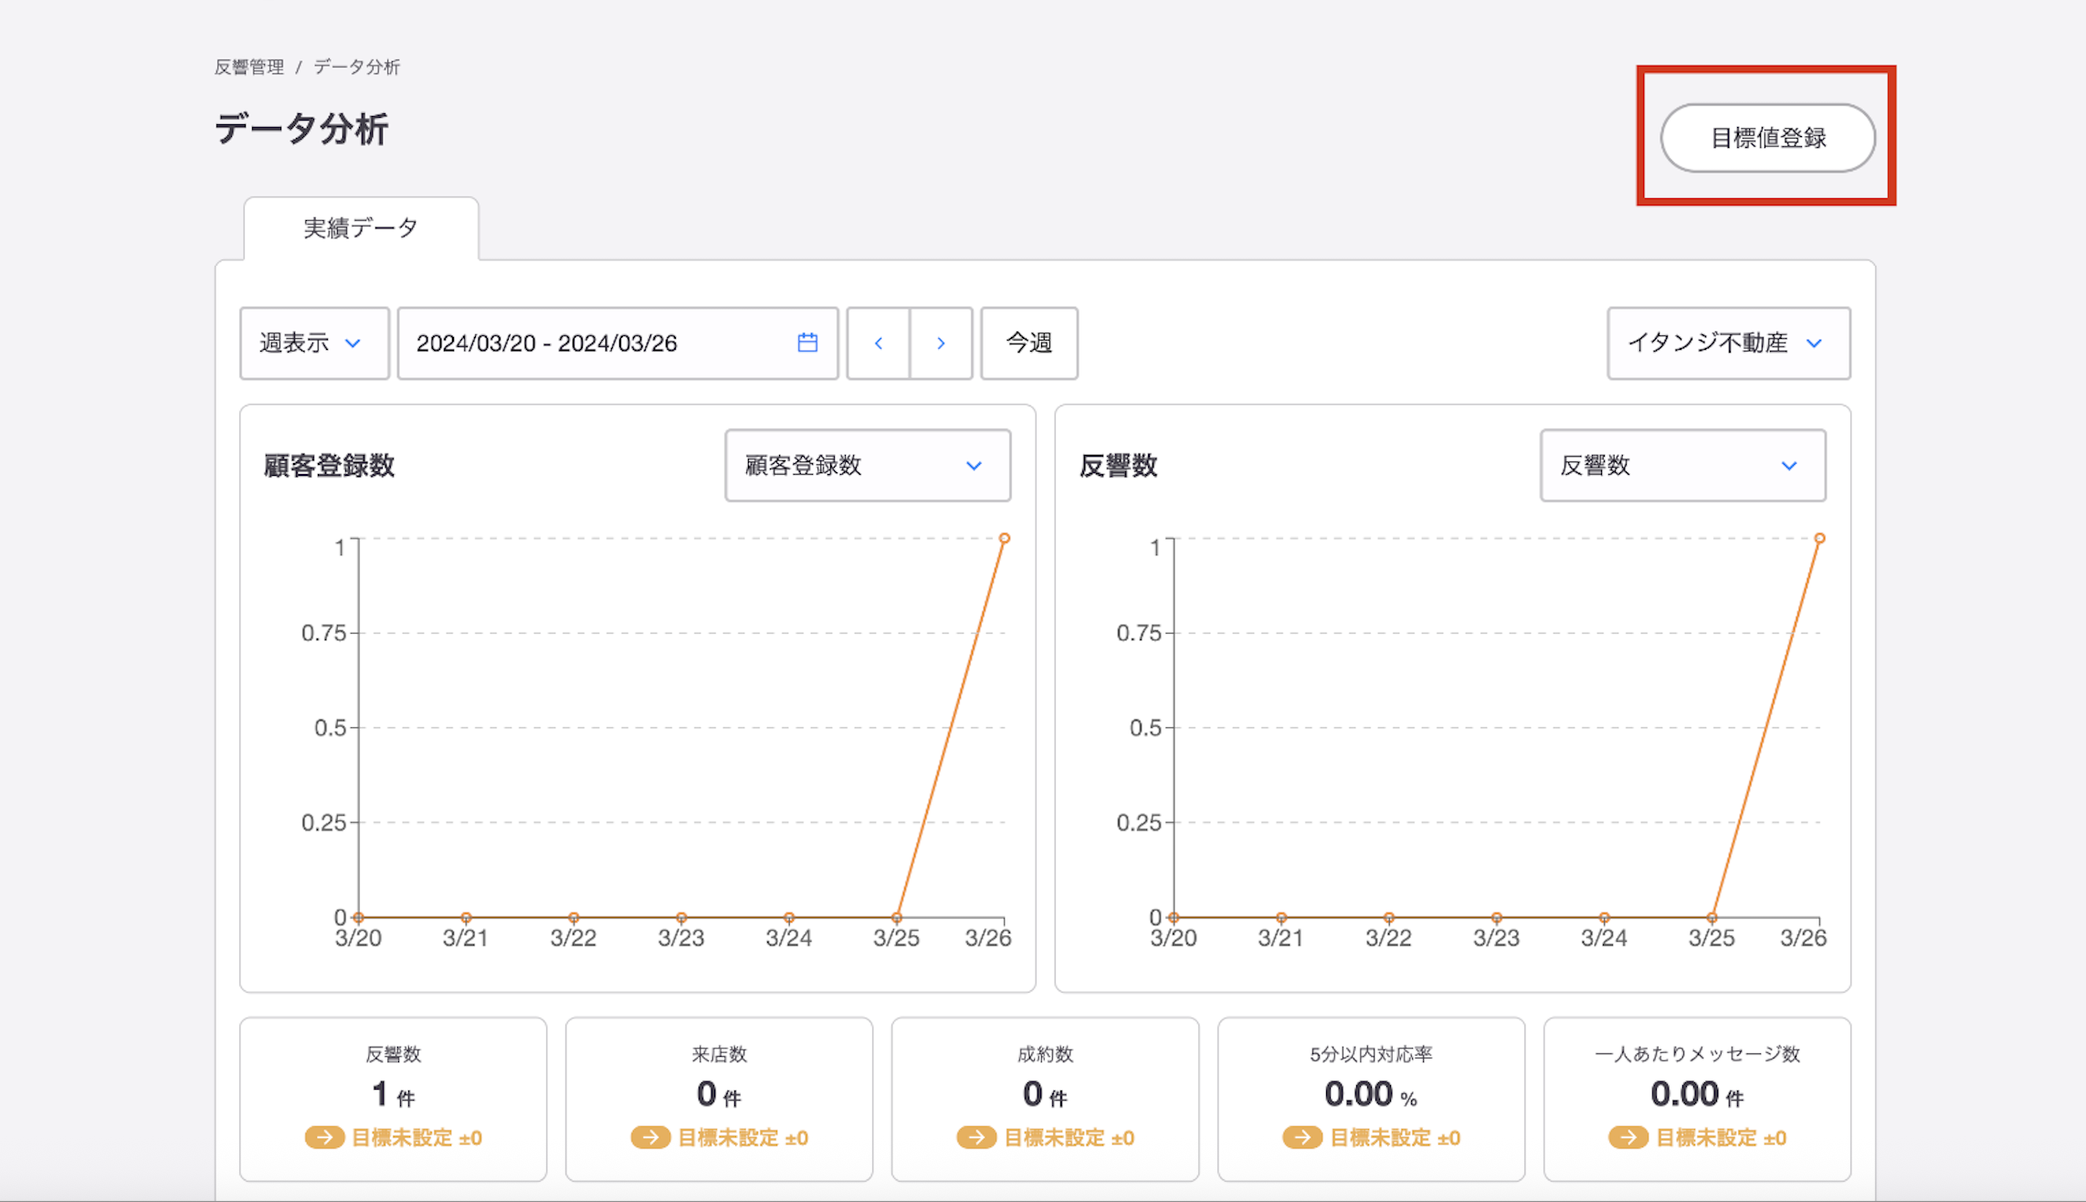
Task: Click the 3/26 data point in 反響数 chart
Action: tap(1819, 539)
